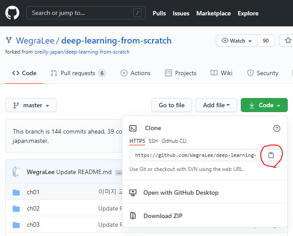Click the ch02 commit message 'Update'

click(110, 208)
